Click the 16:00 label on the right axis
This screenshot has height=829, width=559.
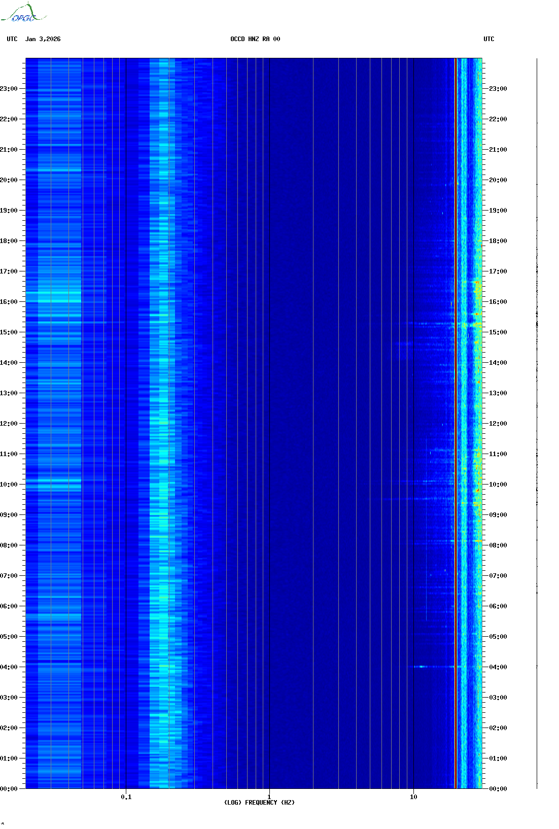[498, 302]
